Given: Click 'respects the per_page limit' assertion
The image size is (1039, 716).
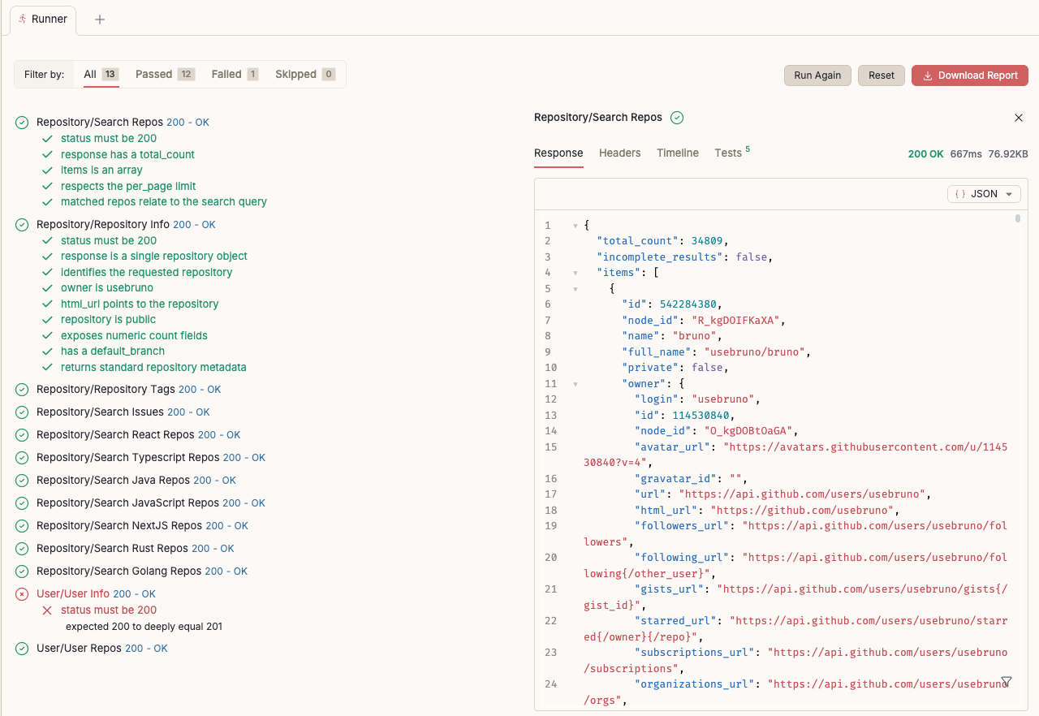Looking at the screenshot, I should [128, 186].
